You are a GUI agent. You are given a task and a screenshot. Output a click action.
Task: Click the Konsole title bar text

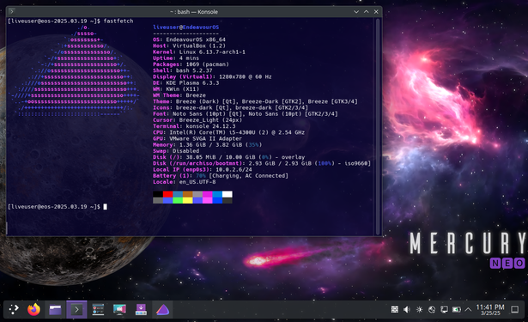point(194,12)
